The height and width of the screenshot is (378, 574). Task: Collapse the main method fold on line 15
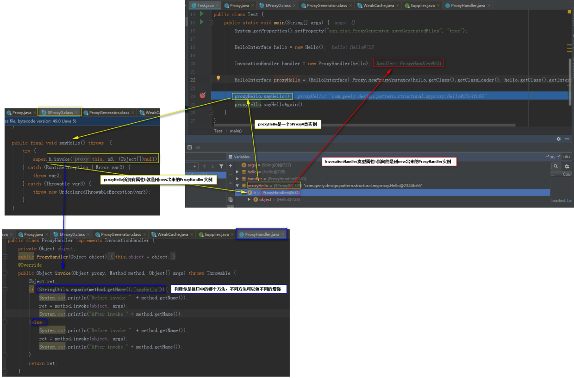(211, 22)
